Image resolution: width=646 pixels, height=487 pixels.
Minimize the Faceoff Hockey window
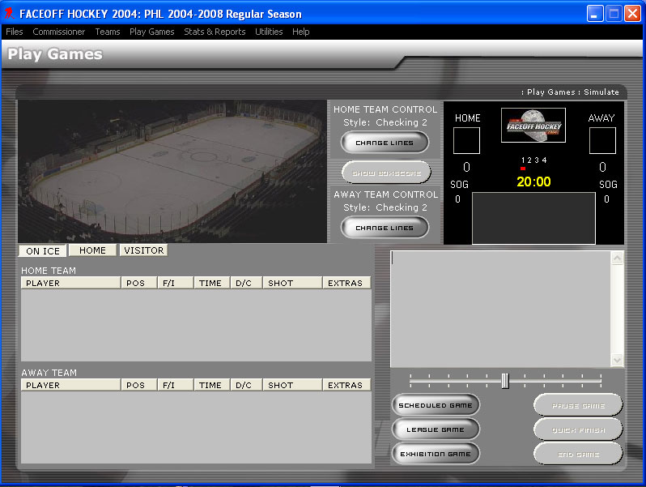[x=595, y=14]
